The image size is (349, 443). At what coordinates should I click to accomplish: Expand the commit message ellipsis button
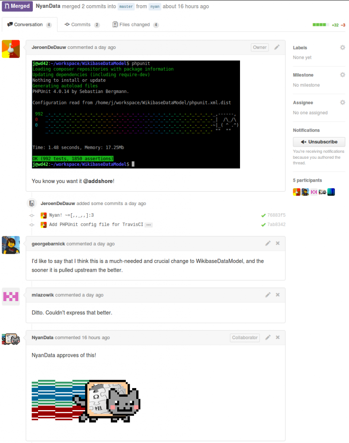148,225
